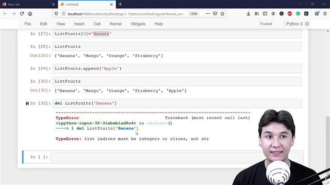The width and height of the screenshot is (330, 185).
Task: Open page actions three-dot menu
Action: pyautogui.click(x=208, y=14)
